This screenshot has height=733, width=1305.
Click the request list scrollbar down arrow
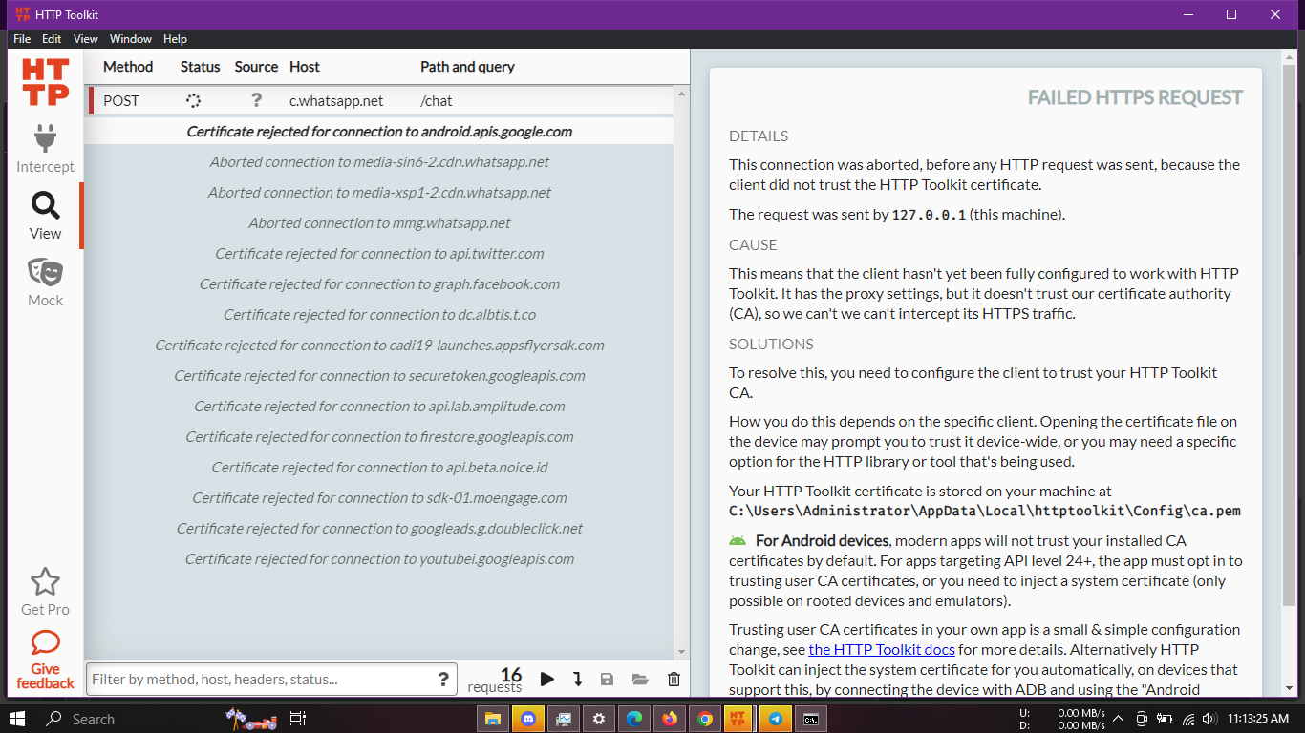[681, 653]
